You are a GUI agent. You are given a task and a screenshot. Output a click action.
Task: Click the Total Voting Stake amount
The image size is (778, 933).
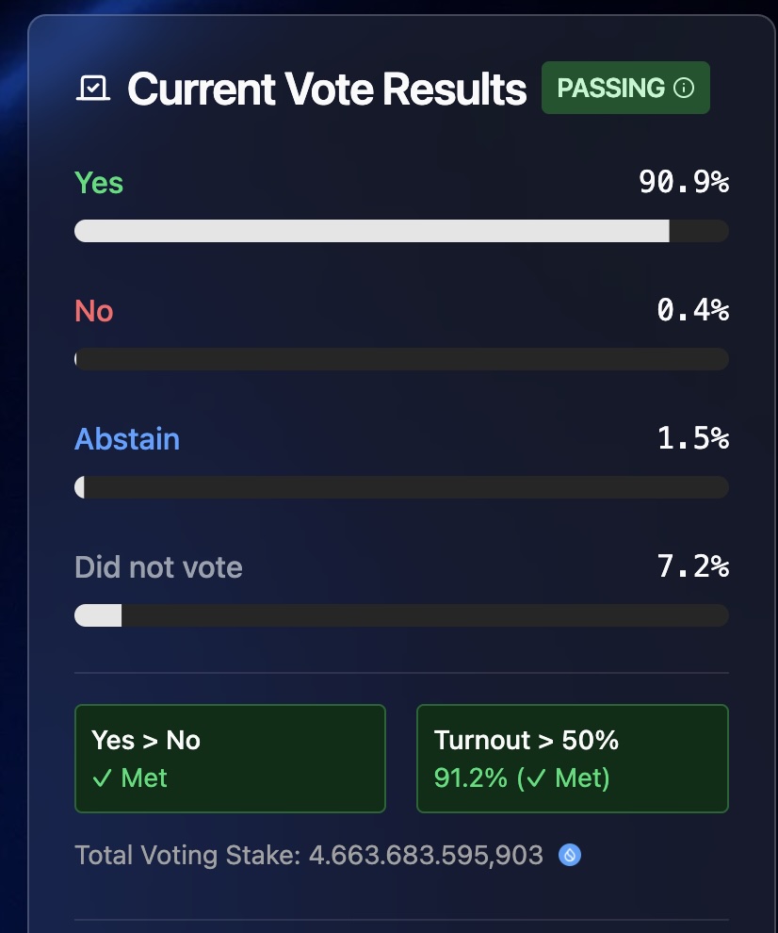pyautogui.click(x=426, y=855)
